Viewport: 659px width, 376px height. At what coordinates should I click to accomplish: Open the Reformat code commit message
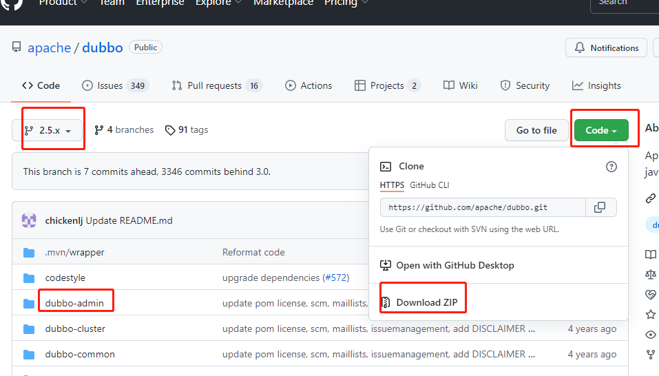[x=253, y=252]
